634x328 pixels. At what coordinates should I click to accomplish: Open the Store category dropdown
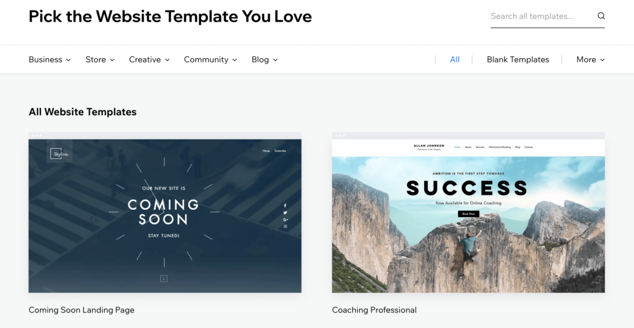(100, 59)
